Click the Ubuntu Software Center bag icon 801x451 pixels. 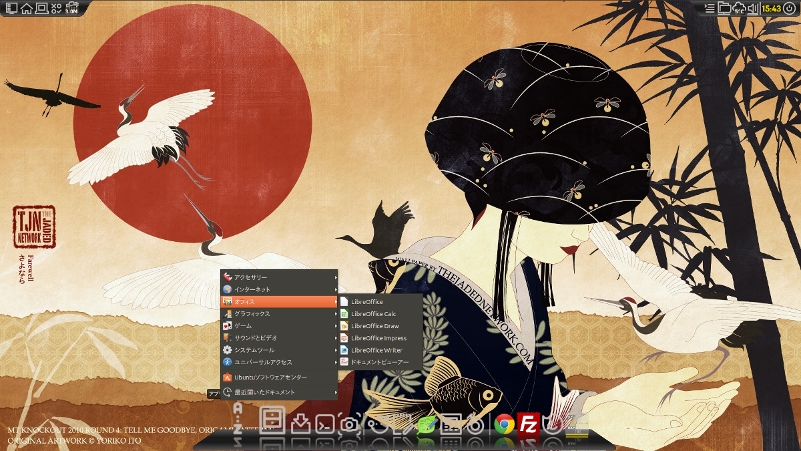(228, 378)
